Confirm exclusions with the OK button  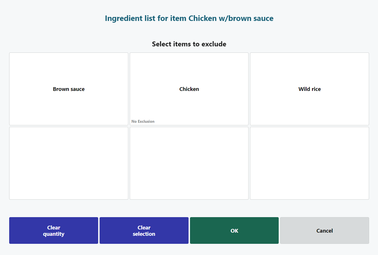(234, 231)
